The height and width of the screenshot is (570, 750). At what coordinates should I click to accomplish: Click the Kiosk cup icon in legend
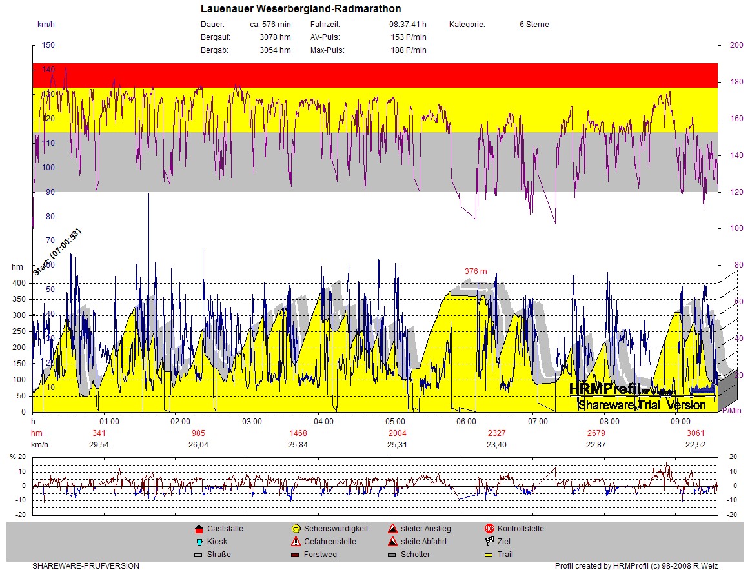coord(199,542)
